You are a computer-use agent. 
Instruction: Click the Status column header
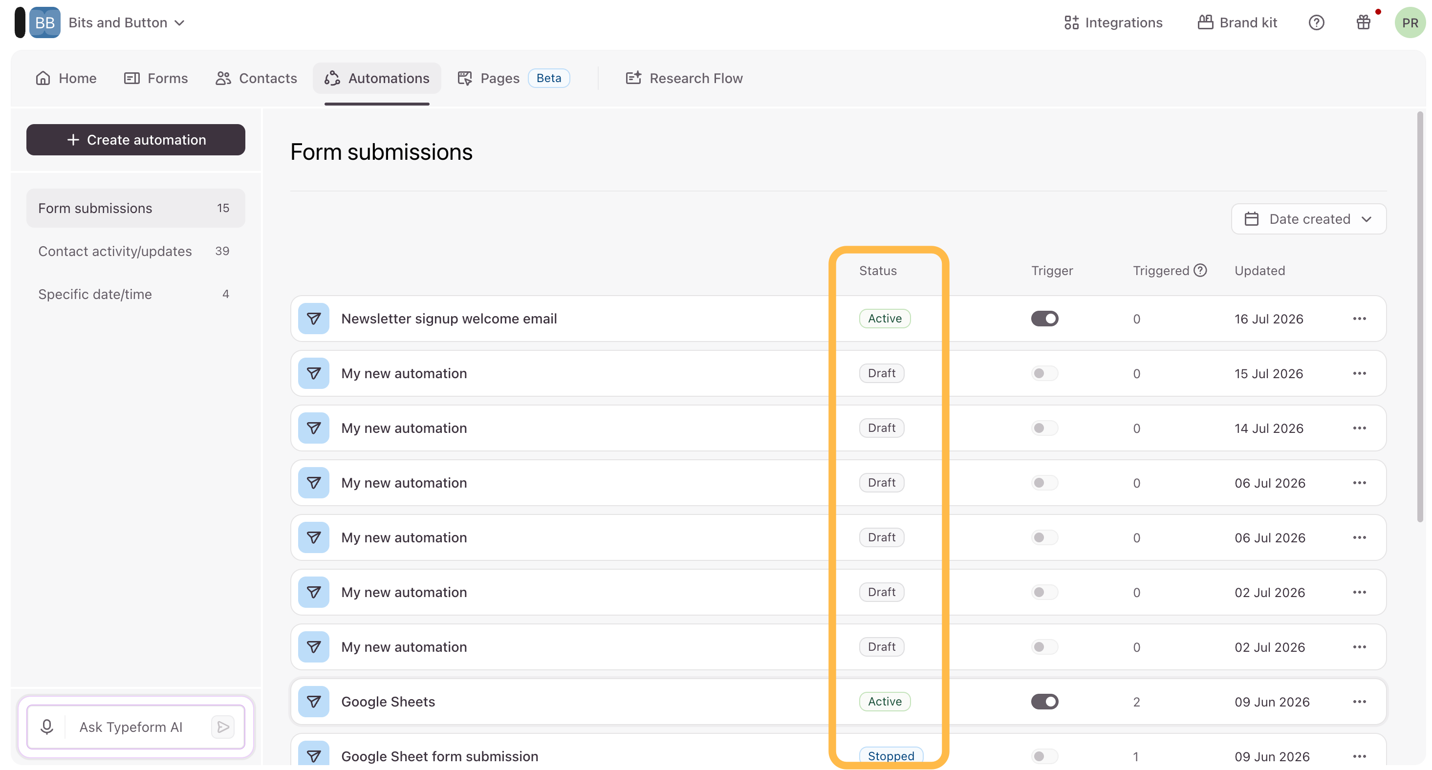click(x=878, y=271)
